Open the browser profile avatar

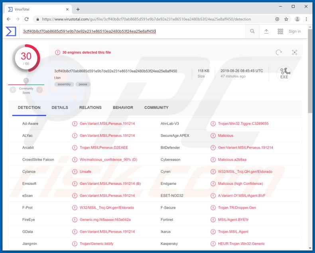point(297,19)
